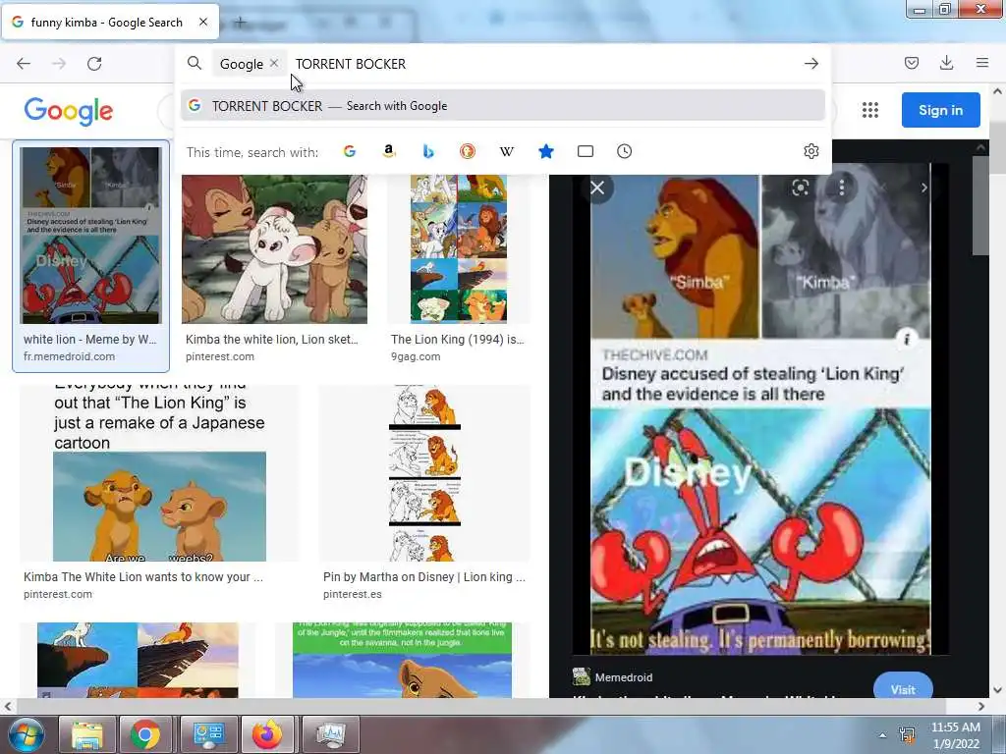Screen dimensions: 1006x754
Task: Open search settings gear icon
Action: click(x=810, y=151)
